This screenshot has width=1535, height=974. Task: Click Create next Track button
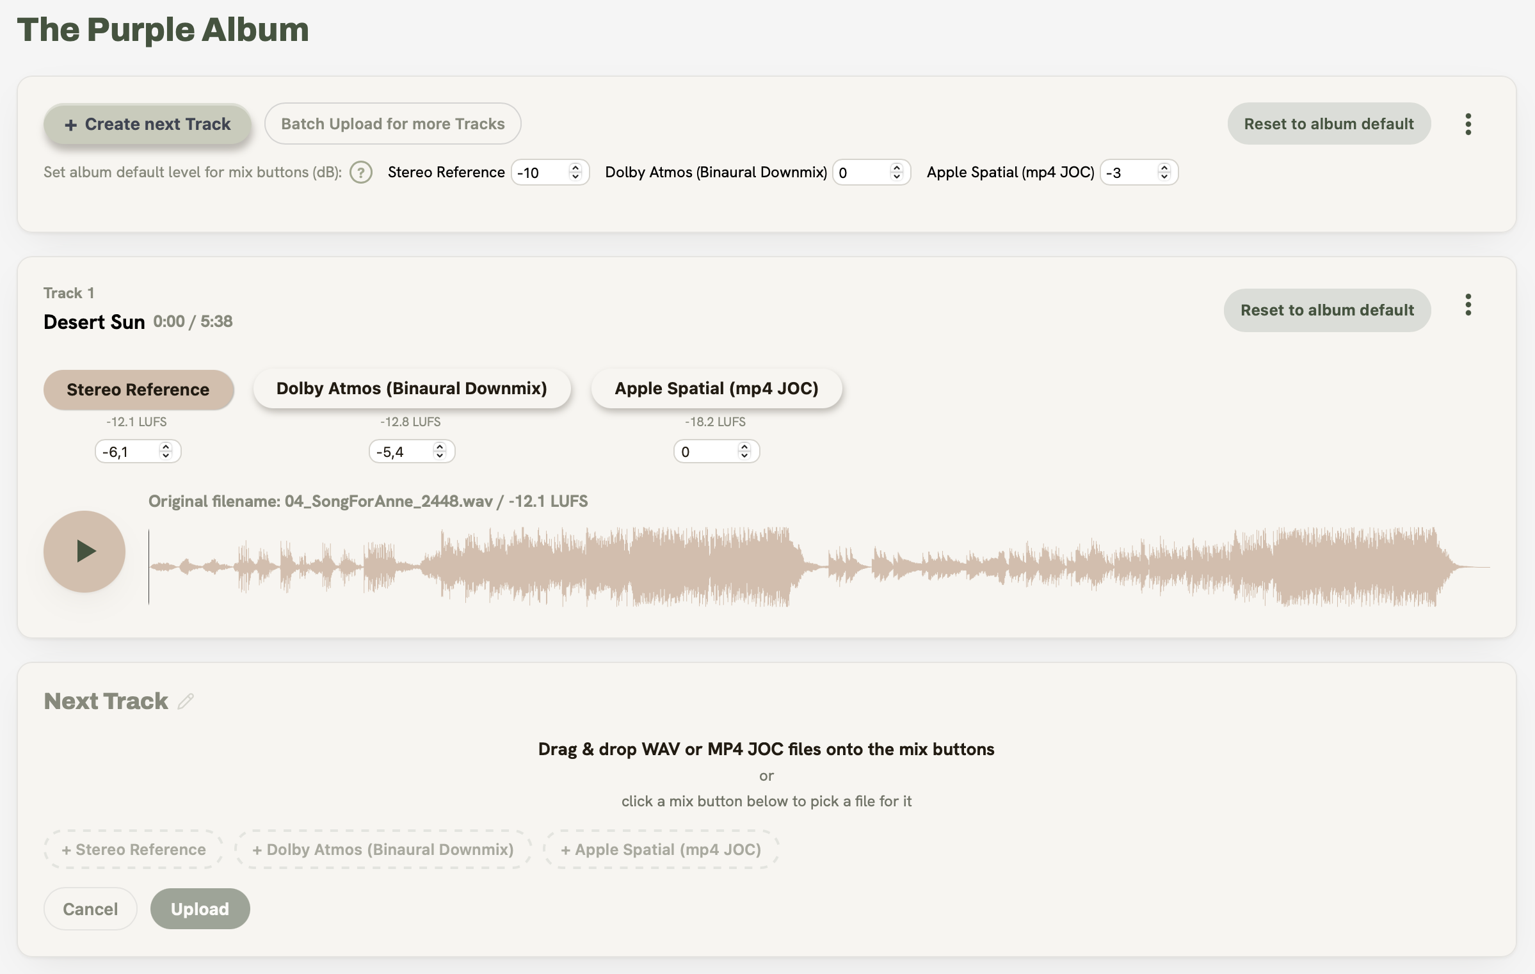point(147,124)
